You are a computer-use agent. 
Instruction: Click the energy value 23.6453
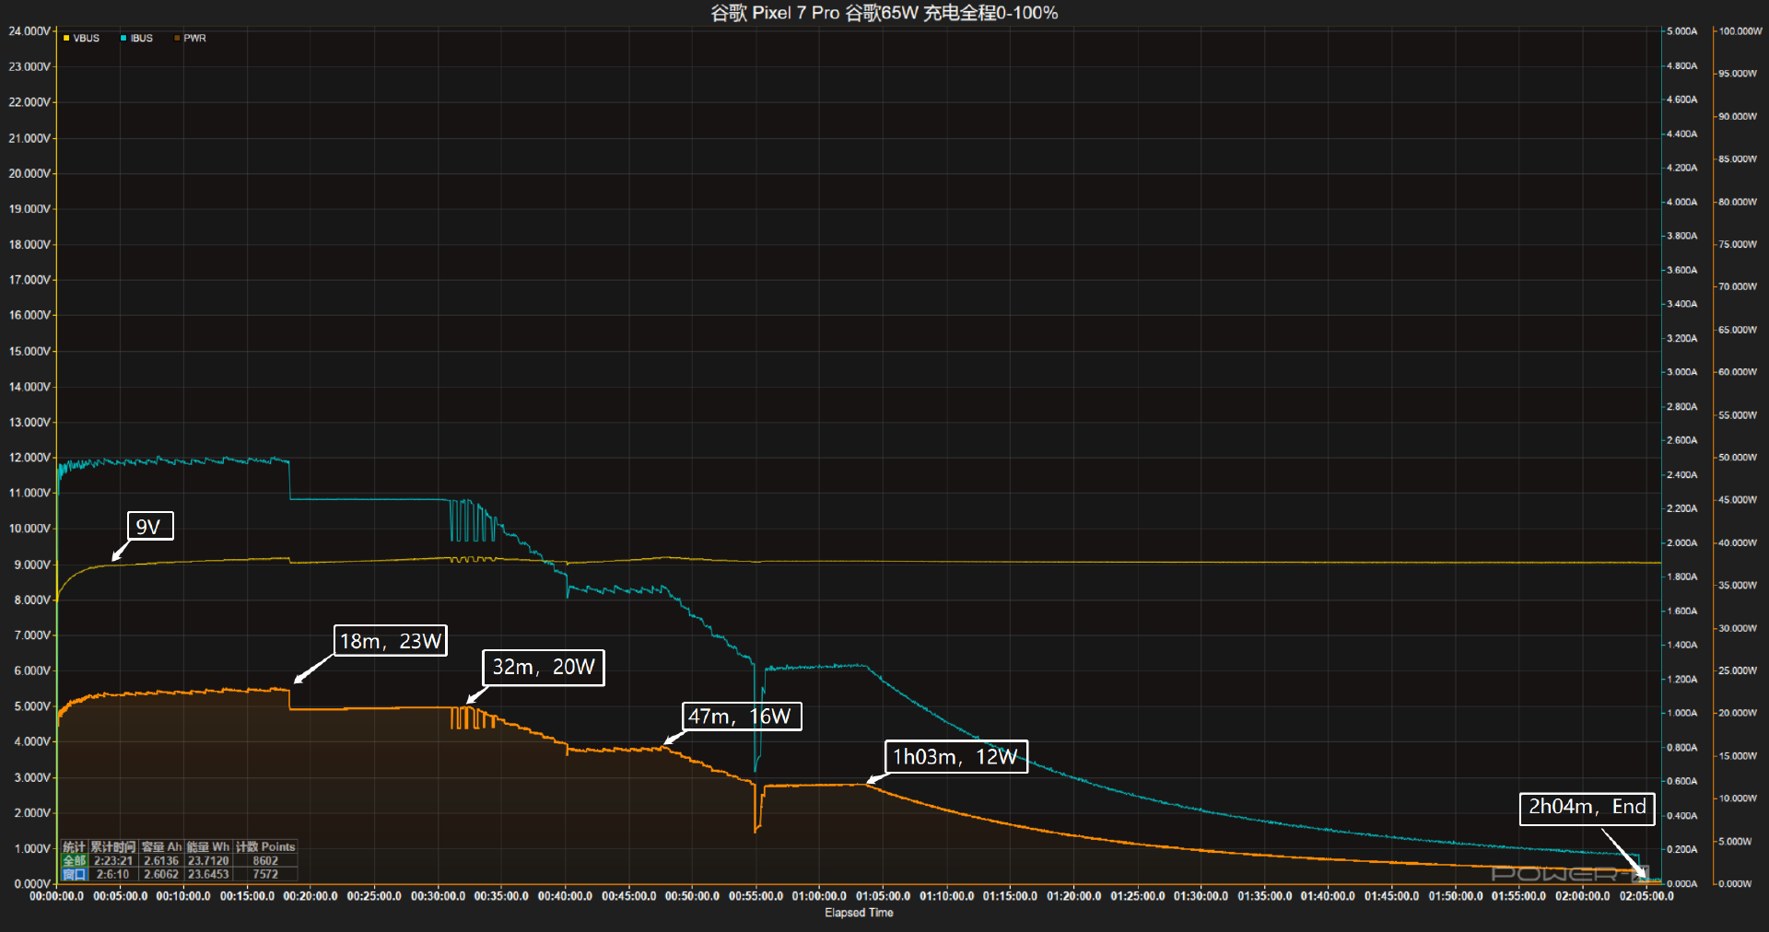pyautogui.click(x=208, y=874)
